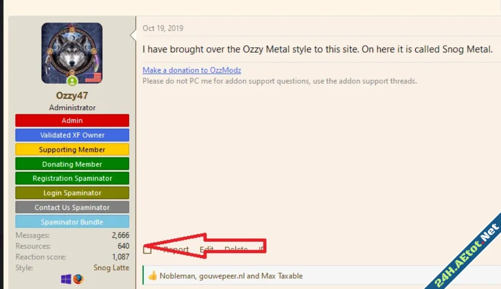Screen dimensions: 501x289
Task: Click the American flag icon on avatar
Action: pos(93,78)
